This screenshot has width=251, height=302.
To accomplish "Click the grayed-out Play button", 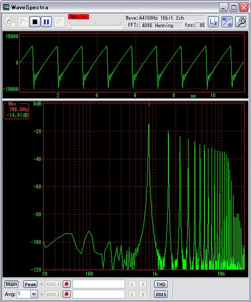I will [23, 22].
